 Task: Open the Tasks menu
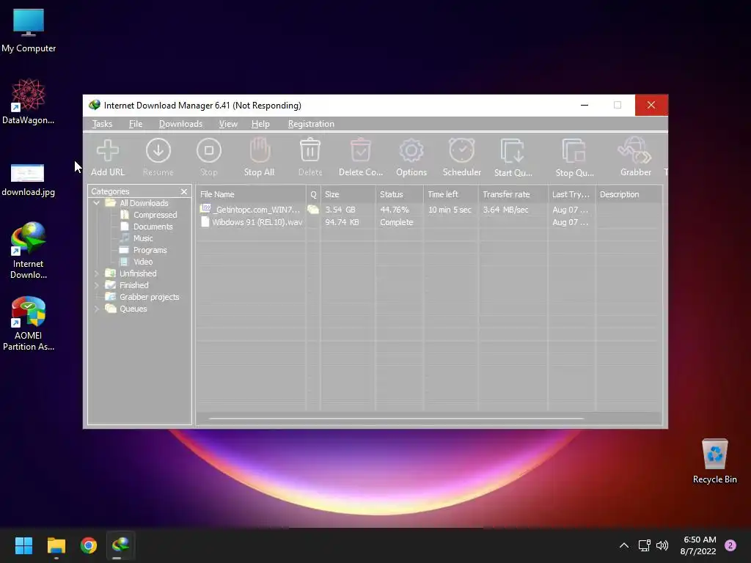[x=102, y=124]
